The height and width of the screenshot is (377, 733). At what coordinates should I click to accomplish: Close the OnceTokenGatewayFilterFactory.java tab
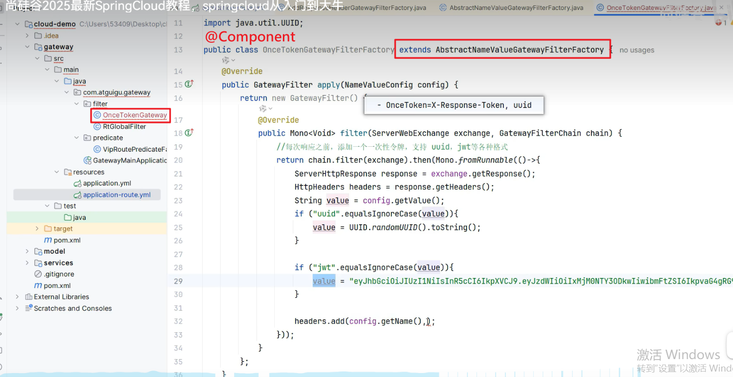tap(722, 8)
